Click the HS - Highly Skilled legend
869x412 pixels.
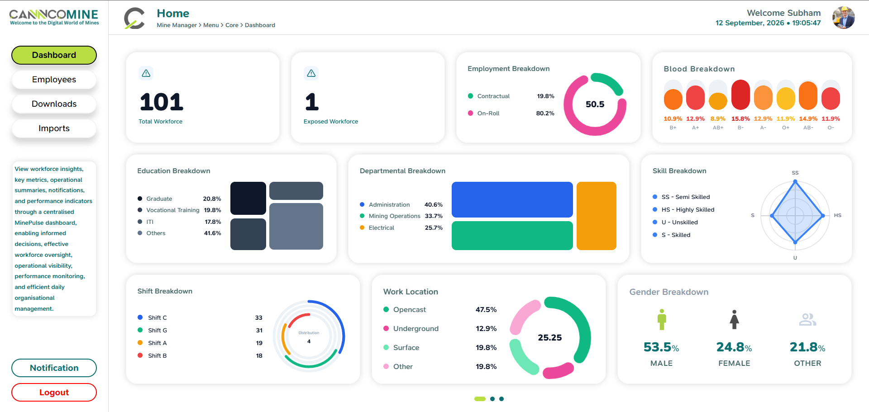[x=683, y=210]
